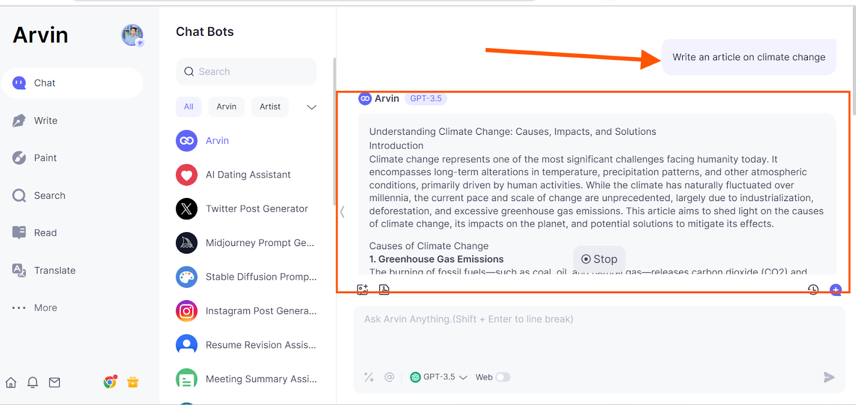The height and width of the screenshot is (405, 856).
Task: Click the Stable Diffusion palette icon
Action: (x=187, y=277)
